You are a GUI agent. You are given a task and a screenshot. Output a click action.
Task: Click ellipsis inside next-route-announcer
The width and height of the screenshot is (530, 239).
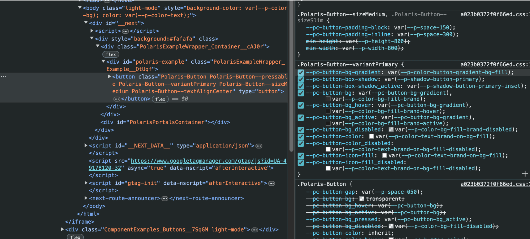tap(165, 198)
